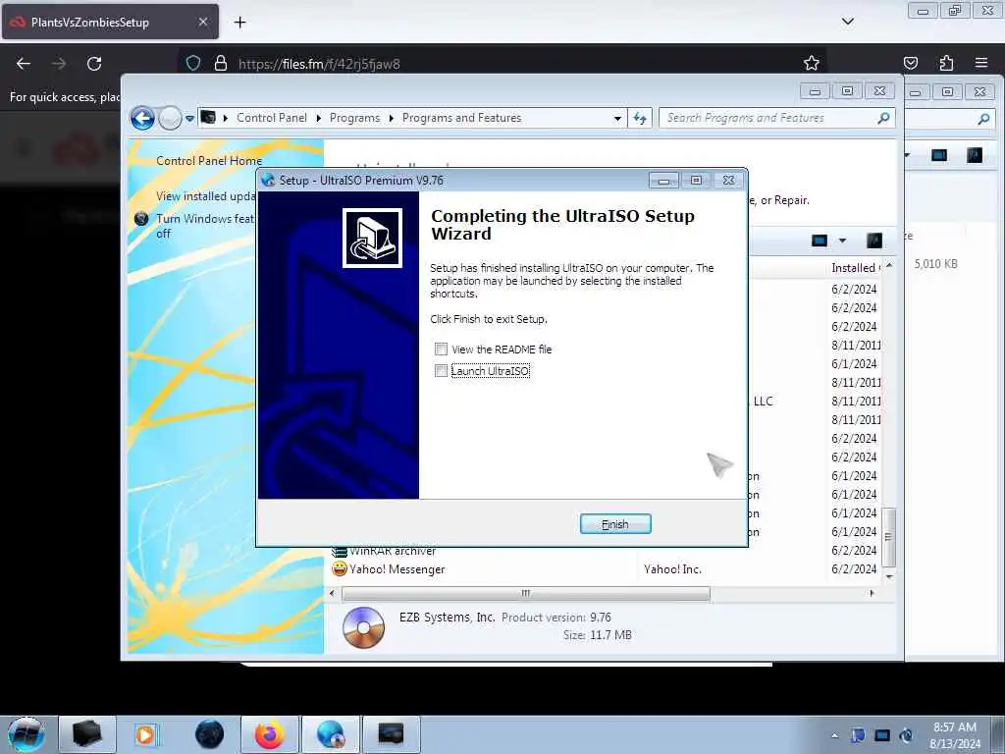Open the list all tabs dropdown
This screenshot has height=754, width=1005.
(x=848, y=22)
